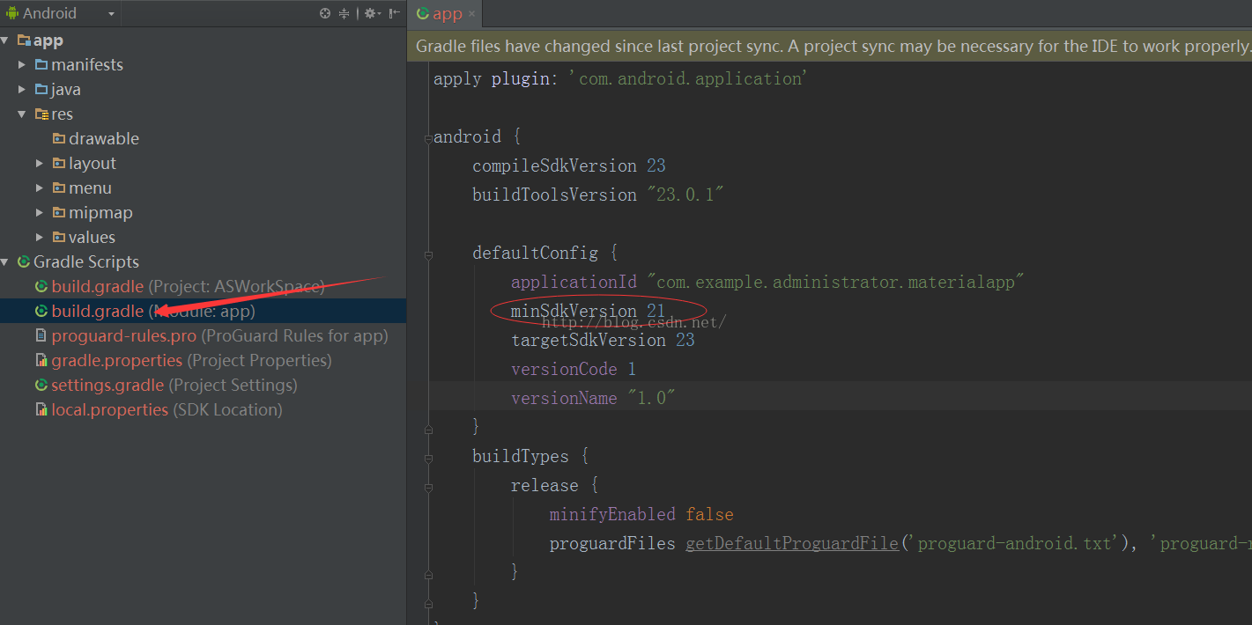The height and width of the screenshot is (625, 1252).
Task: Open proguard-rules.pro (ProGuard Rules for app)
Action: pyautogui.click(x=219, y=336)
